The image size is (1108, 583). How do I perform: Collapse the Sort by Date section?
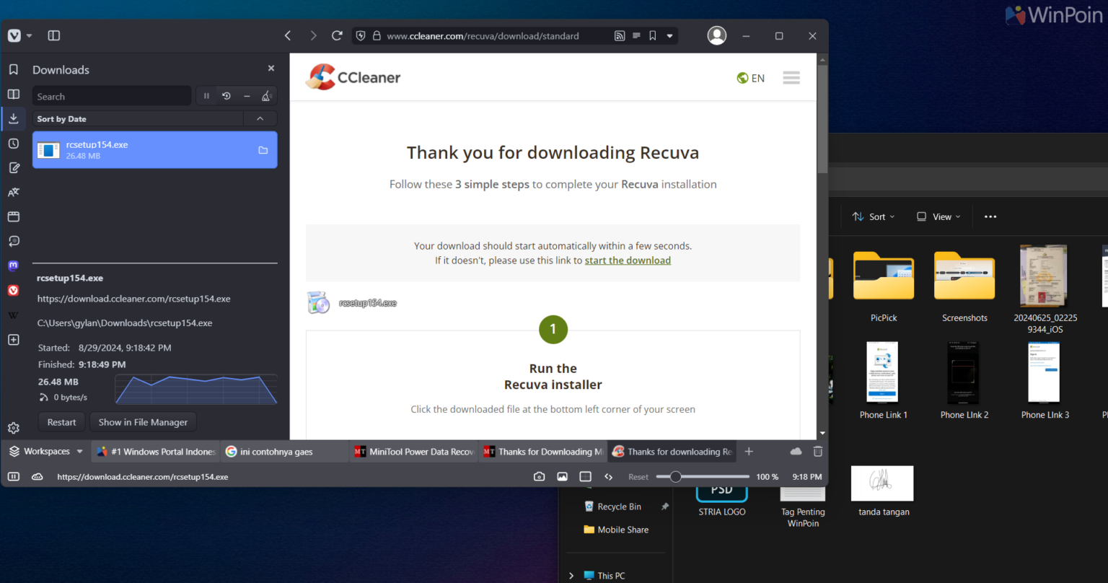[x=260, y=118]
